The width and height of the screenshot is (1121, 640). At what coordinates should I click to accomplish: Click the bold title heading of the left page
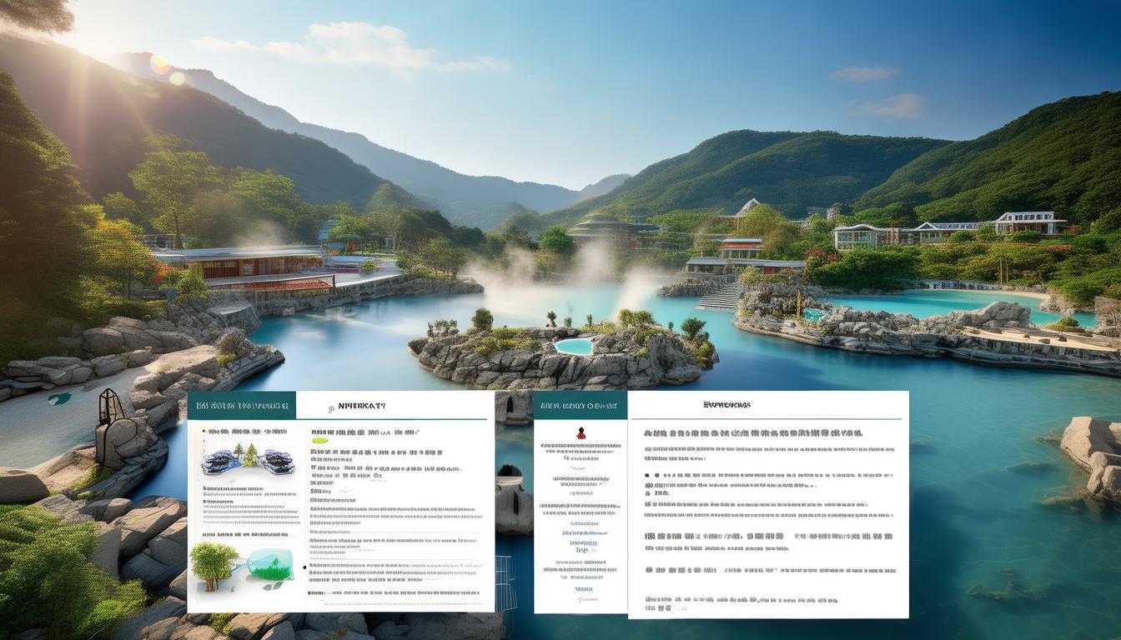[x=360, y=406]
